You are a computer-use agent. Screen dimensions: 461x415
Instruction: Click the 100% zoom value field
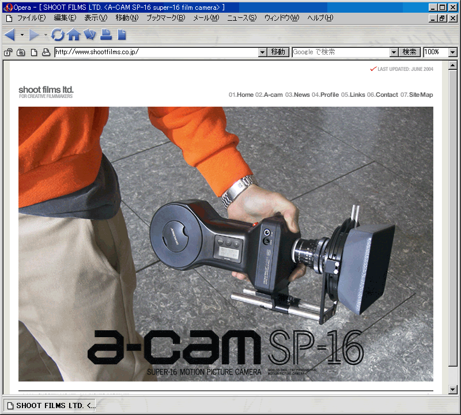coord(436,52)
